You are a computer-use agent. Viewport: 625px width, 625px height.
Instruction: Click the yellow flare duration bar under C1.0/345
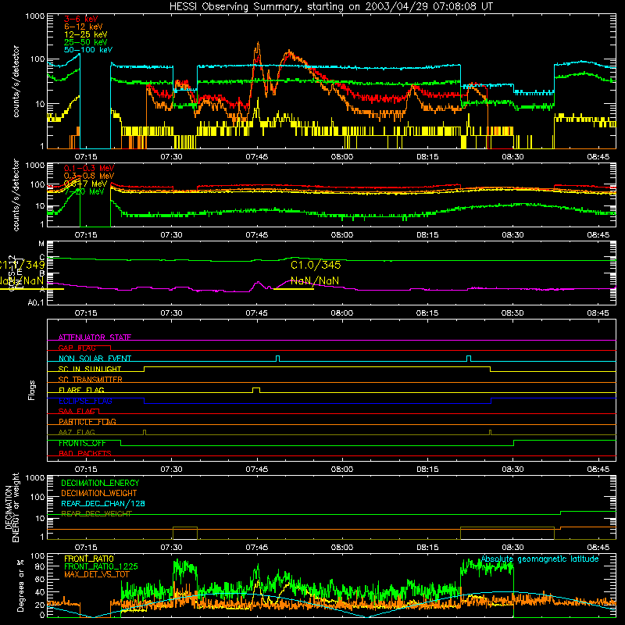click(294, 288)
